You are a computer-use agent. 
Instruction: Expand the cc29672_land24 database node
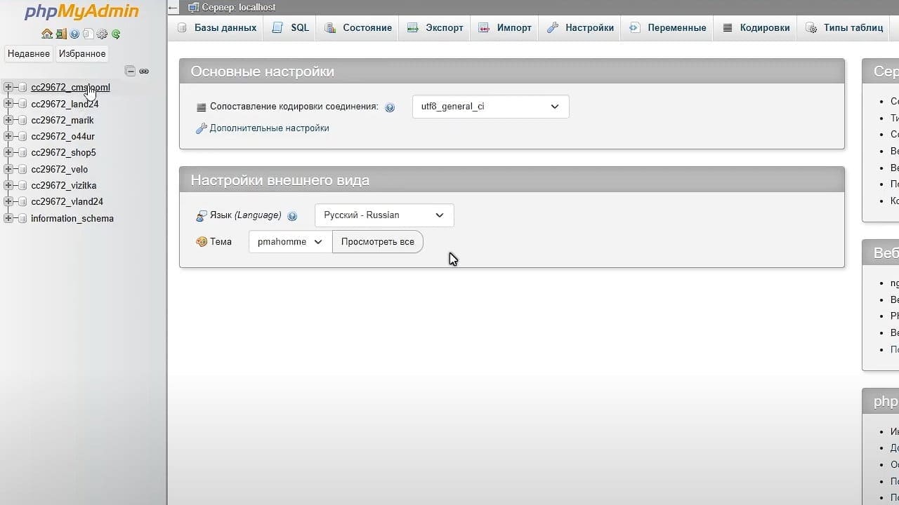click(8, 104)
